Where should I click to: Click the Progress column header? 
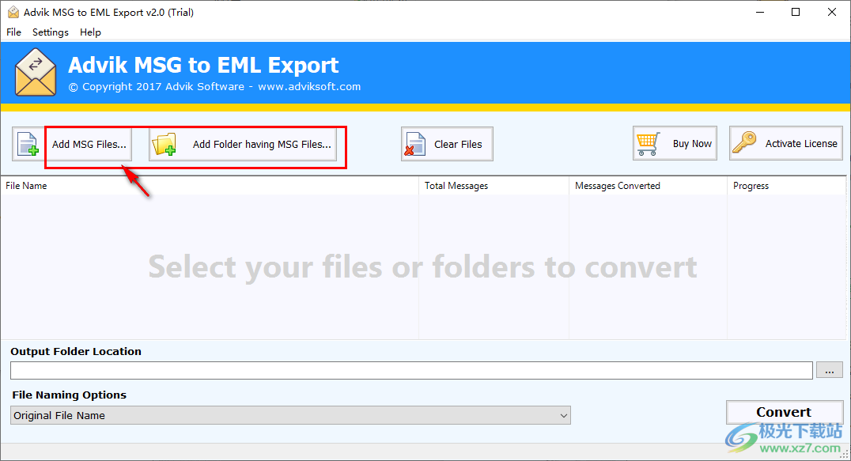tap(786, 186)
